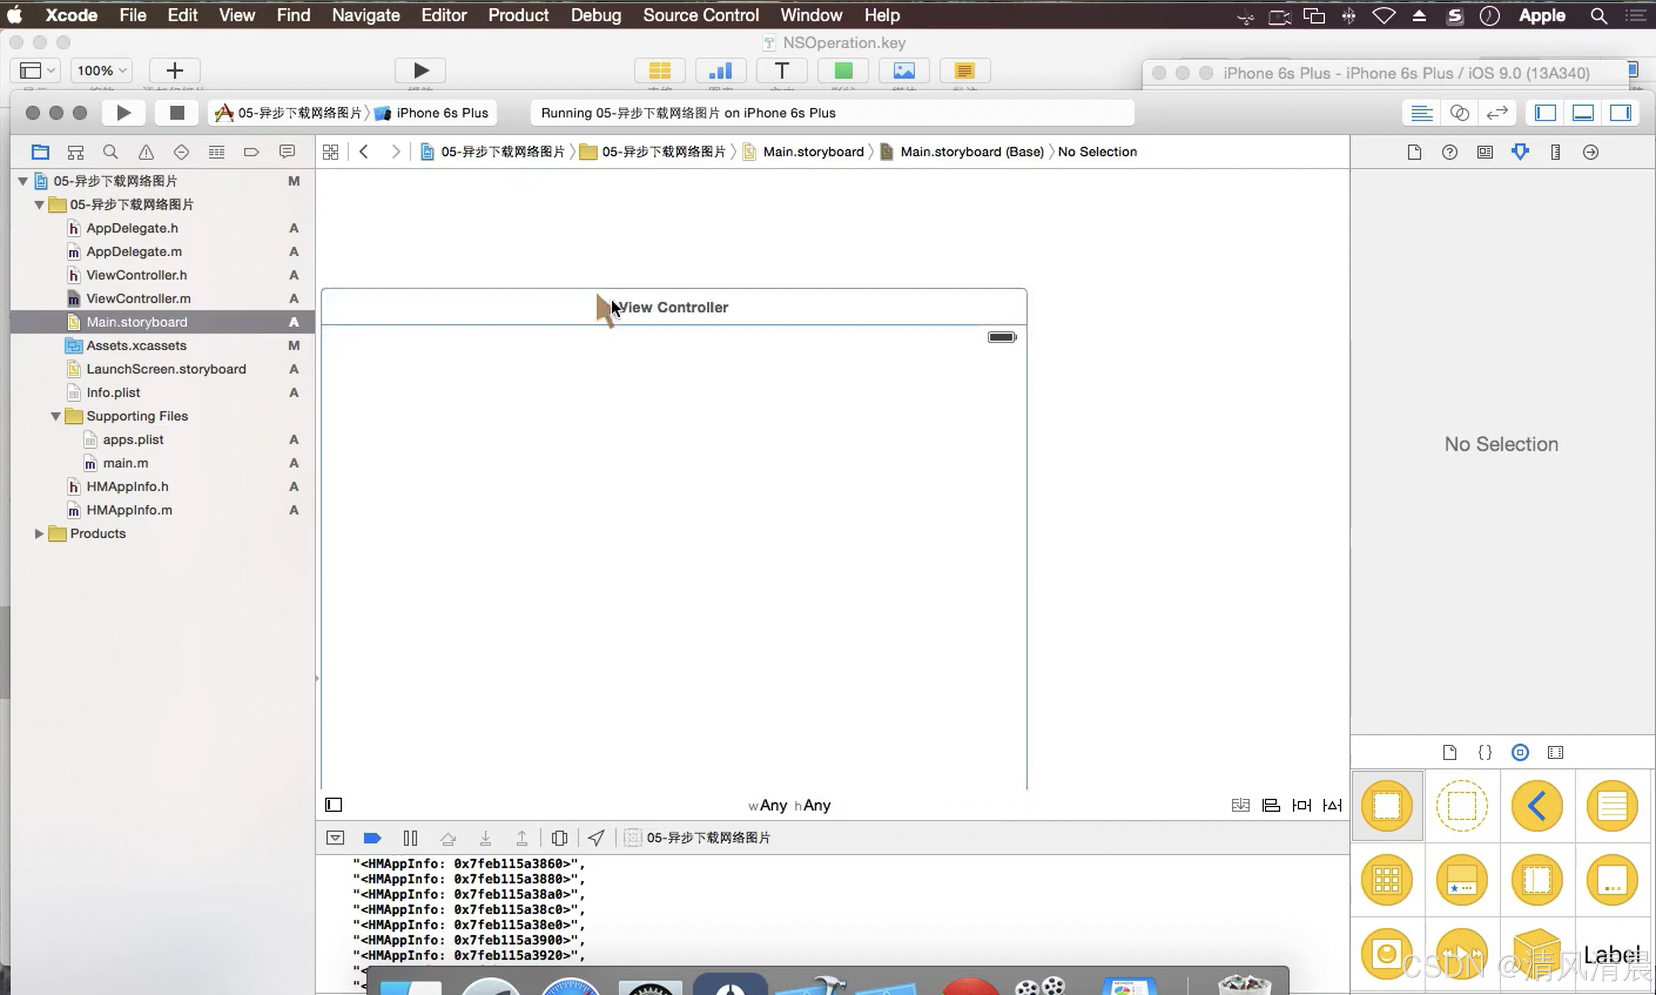Viewport: 1656px width, 995px height.
Task: Show the Assistant editor
Action: pyautogui.click(x=1459, y=113)
